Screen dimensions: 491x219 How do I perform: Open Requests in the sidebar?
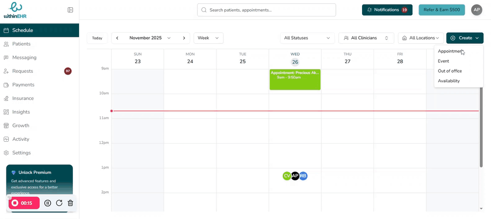(x=23, y=71)
